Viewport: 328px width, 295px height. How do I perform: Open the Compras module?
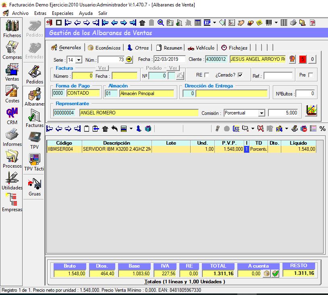pos(12,50)
